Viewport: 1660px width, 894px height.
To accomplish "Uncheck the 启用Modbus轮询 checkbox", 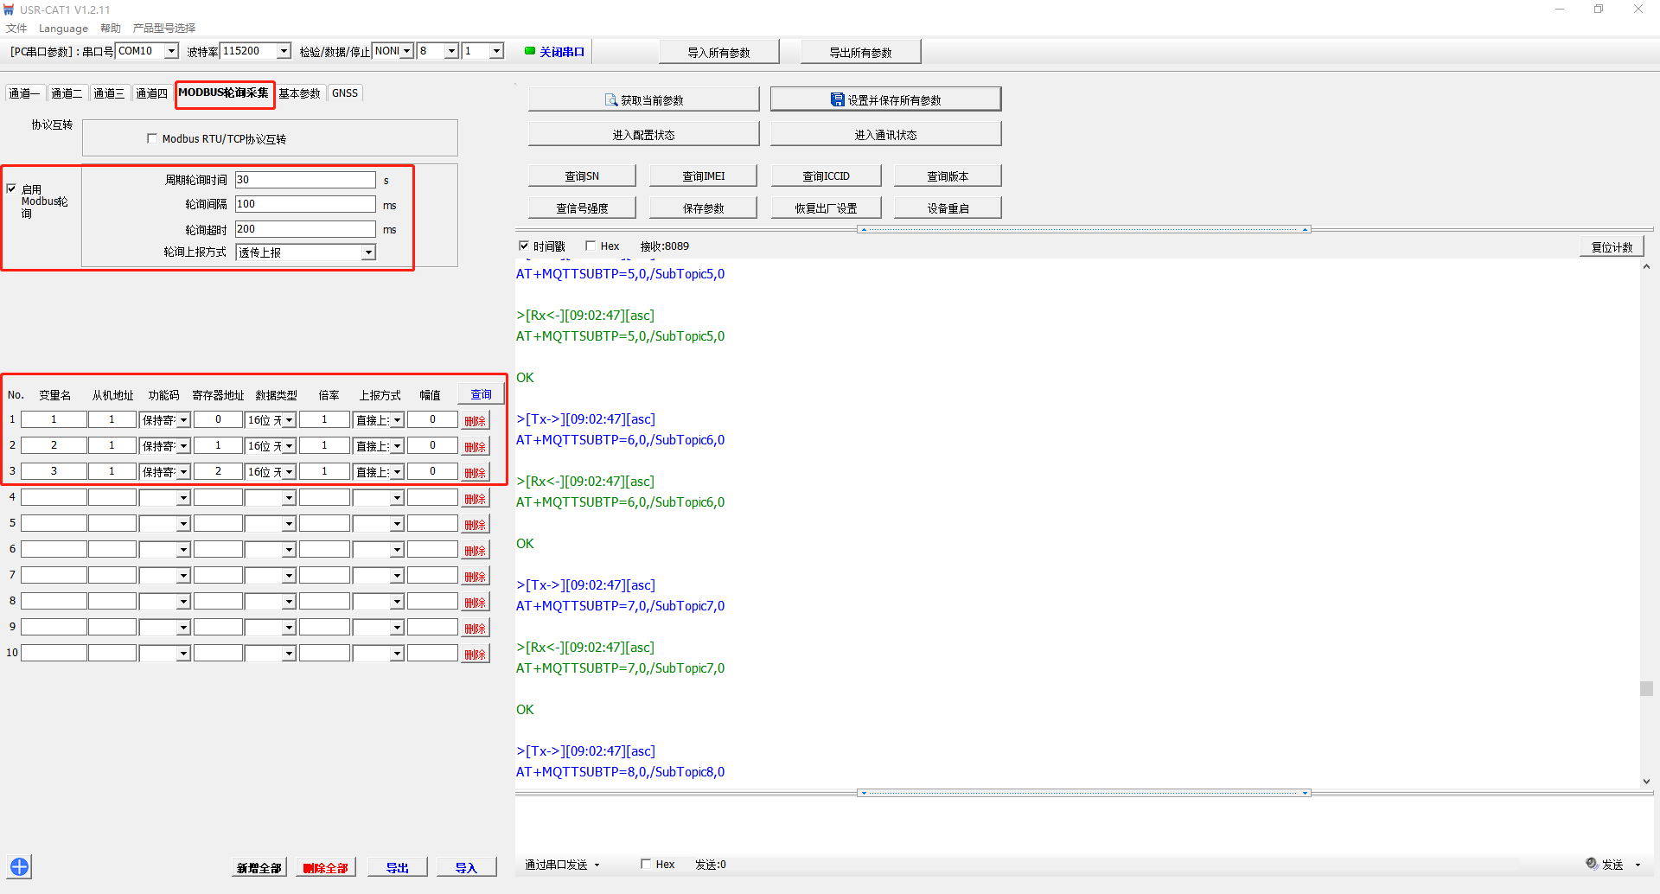I will (x=11, y=188).
